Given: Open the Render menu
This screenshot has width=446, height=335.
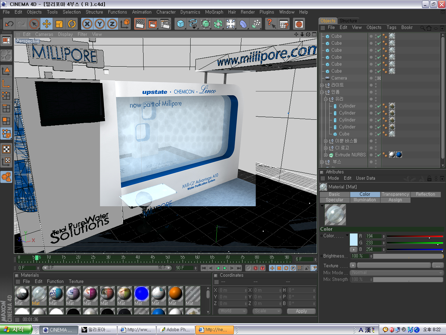Looking at the screenshot, I should pyautogui.click(x=248, y=12).
